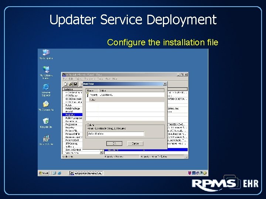Select the ODBCDriver table in Tables list
Screen dimensions: 266x199
coord(72,95)
